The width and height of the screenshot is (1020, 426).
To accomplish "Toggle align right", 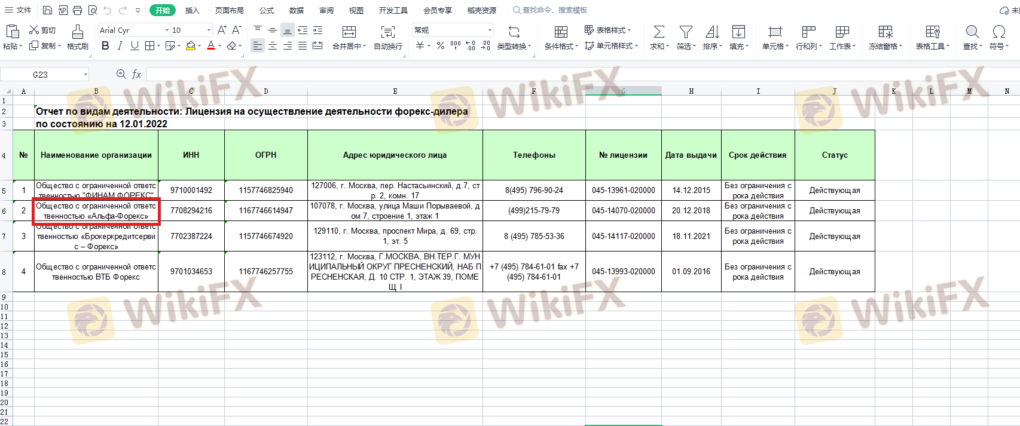I will coord(288,46).
